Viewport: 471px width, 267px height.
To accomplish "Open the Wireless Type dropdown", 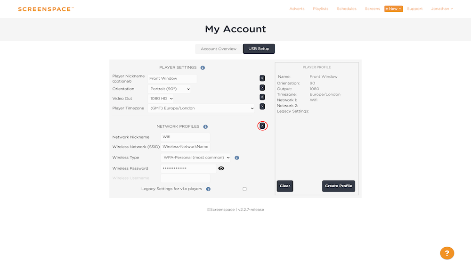I will point(195,158).
